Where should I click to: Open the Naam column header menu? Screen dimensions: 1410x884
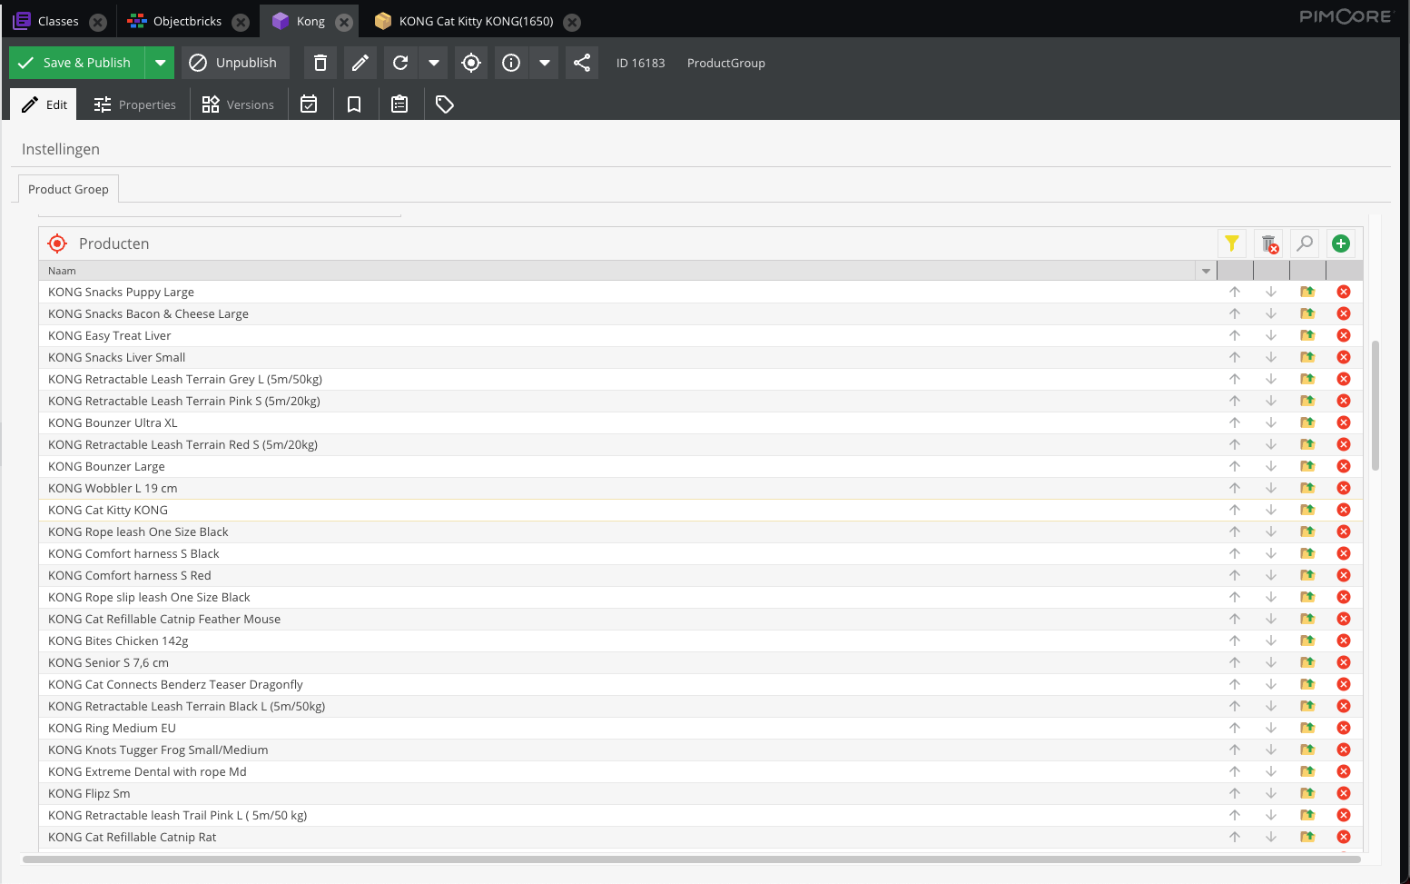1205,270
